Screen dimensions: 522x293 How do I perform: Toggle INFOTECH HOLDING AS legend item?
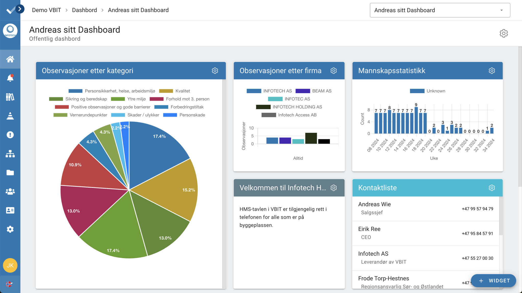click(x=289, y=107)
